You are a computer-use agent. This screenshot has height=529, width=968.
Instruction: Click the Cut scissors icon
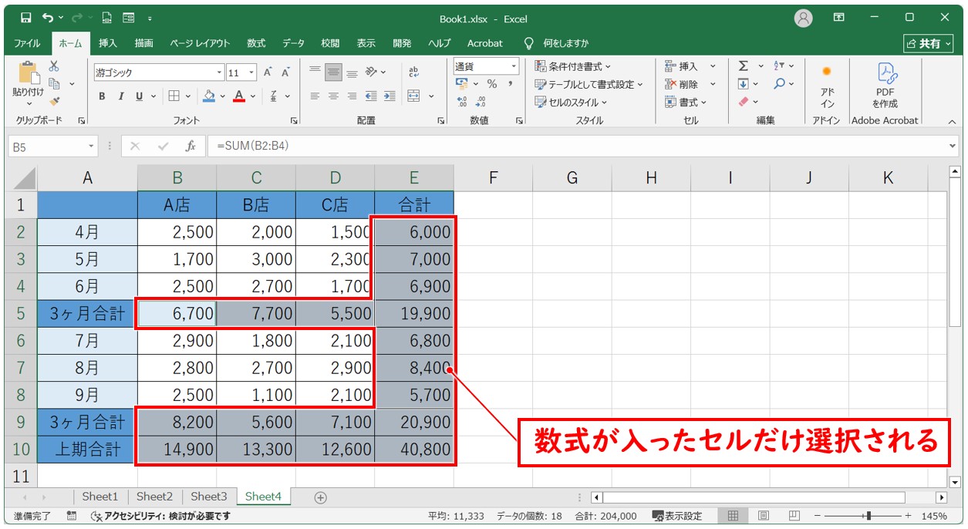pyautogui.click(x=54, y=67)
